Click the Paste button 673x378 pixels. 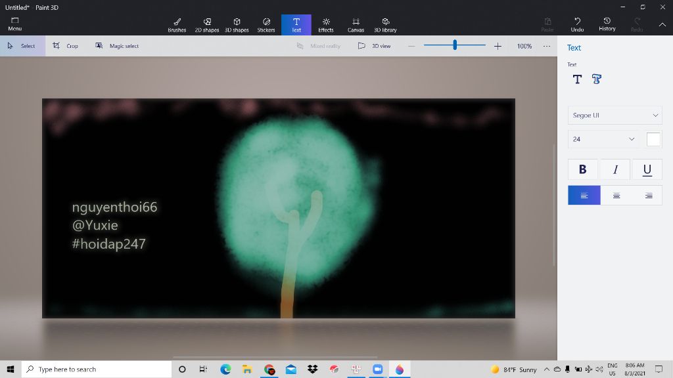pos(547,24)
